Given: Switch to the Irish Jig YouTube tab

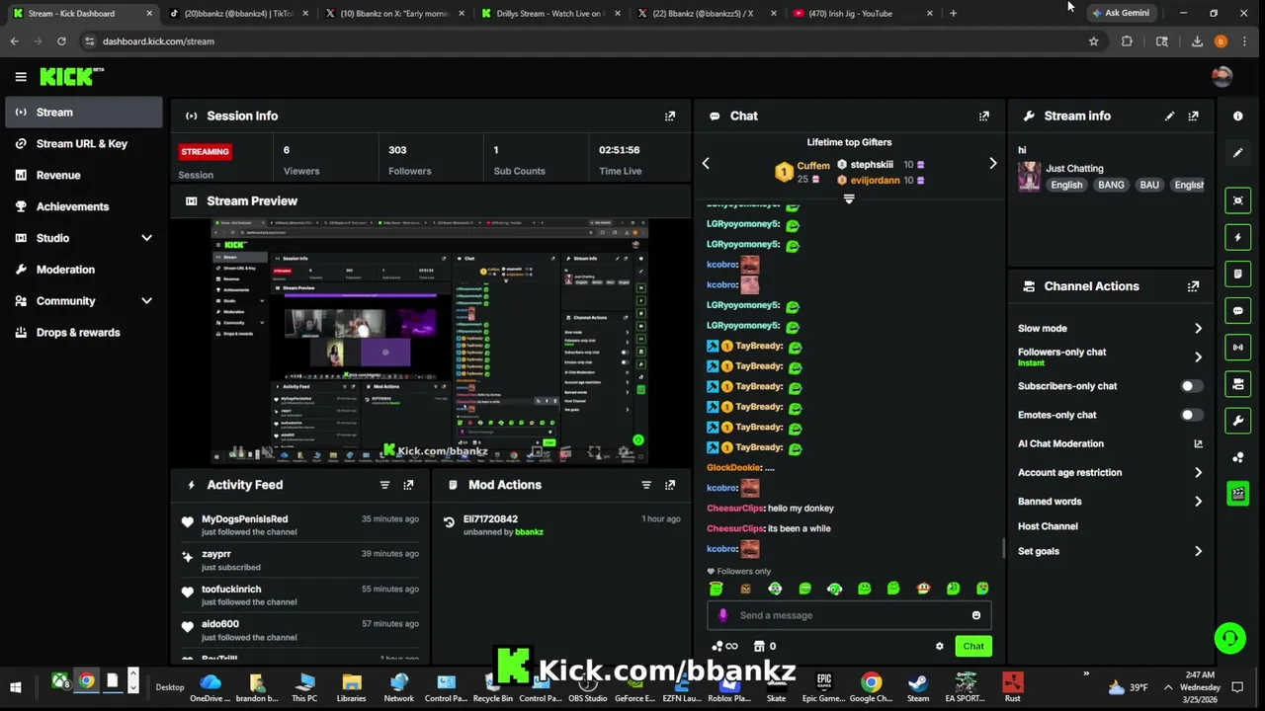Looking at the screenshot, I should pyautogui.click(x=862, y=14).
